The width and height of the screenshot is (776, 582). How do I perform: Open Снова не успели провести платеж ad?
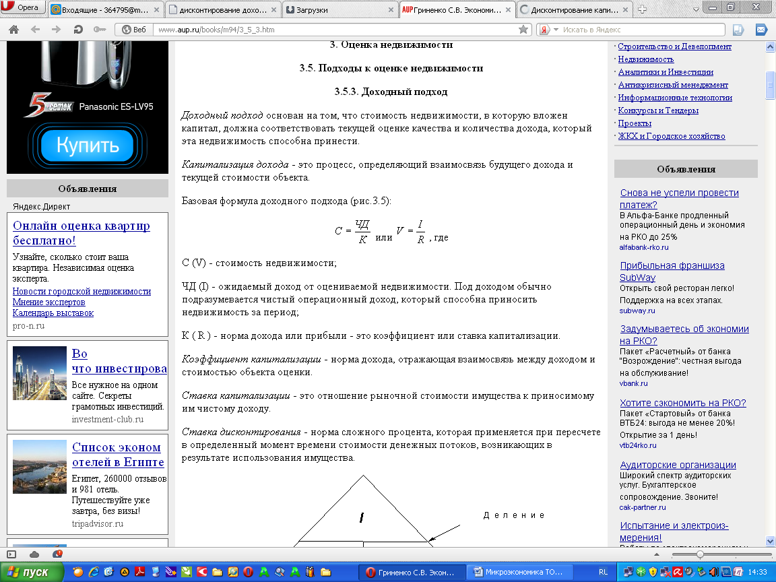(x=679, y=199)
